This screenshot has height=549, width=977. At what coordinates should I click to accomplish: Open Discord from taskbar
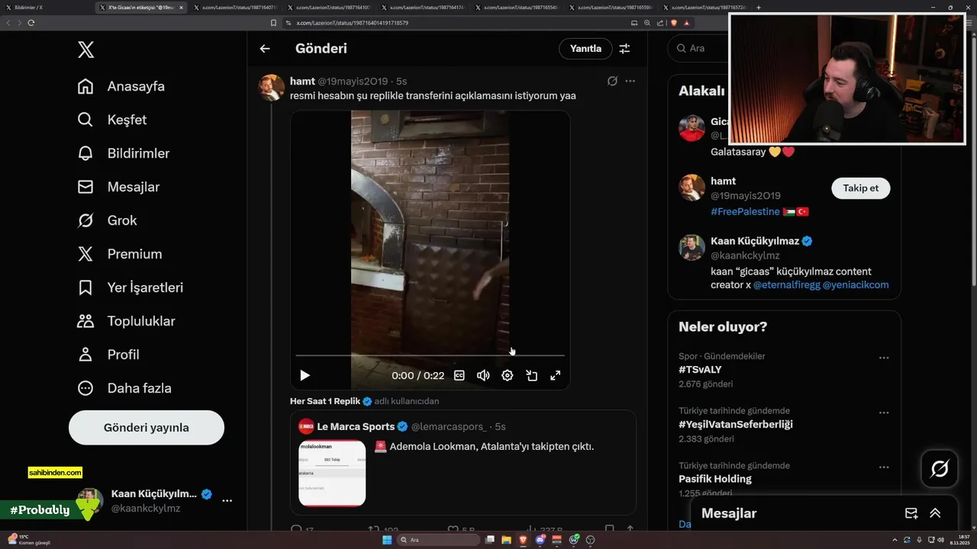pos(540,540)
